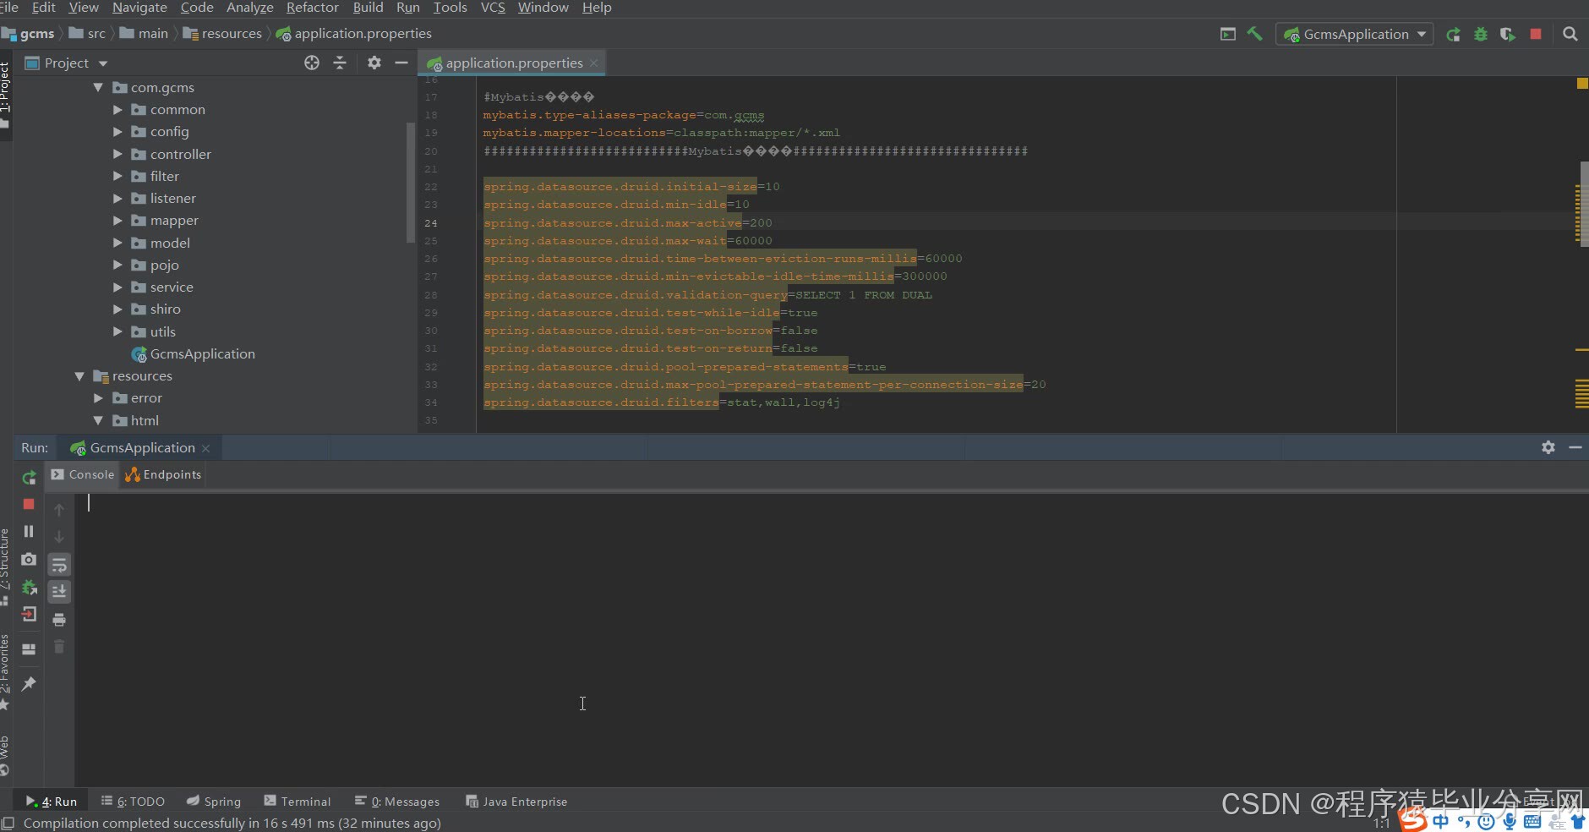This screenshot has height=832, width=1589.
Task: Open the 0: Messages tool window
Action: pos(397,802)
